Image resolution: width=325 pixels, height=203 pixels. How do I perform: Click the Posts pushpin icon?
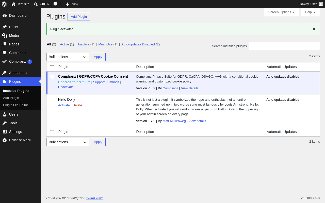pyautogui.click(x=5, y=27)
